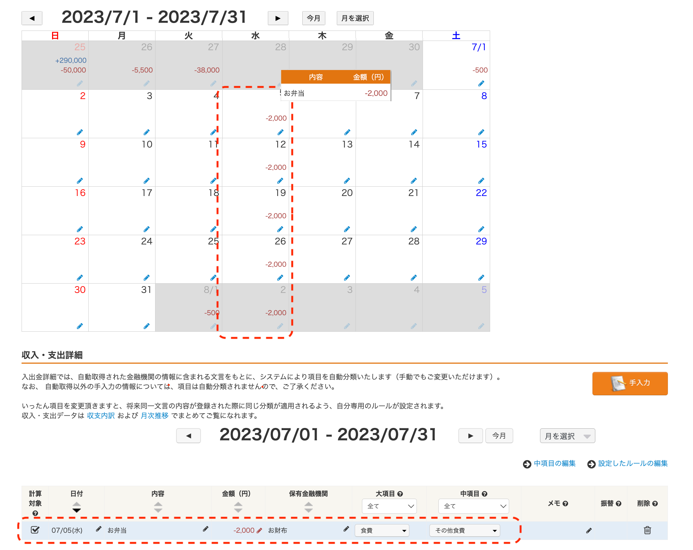The image size is (693, 550).
Task: Go to next month in details section
Action: click(470, 436)
